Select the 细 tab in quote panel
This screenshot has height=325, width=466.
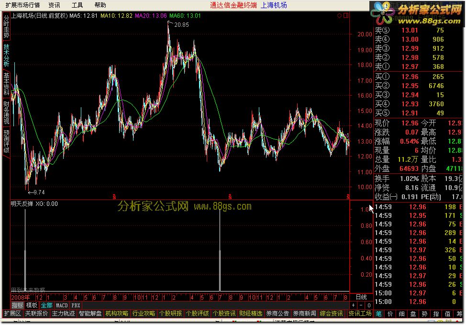click(x=401, y=314)
